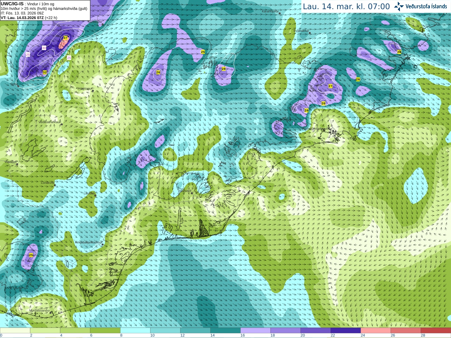The image size is (451, 338).
Task: Click the 0–2 m/s legend swatch
Action: click(15, 331)
